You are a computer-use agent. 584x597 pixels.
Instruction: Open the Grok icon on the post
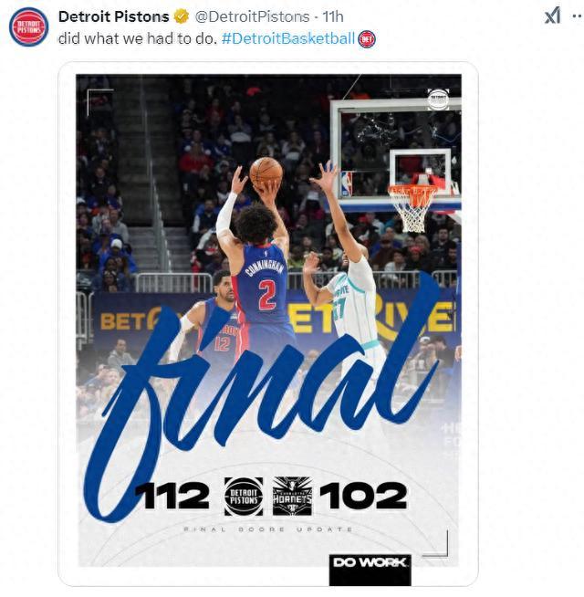pyautogui.click(x=552, y=16)
